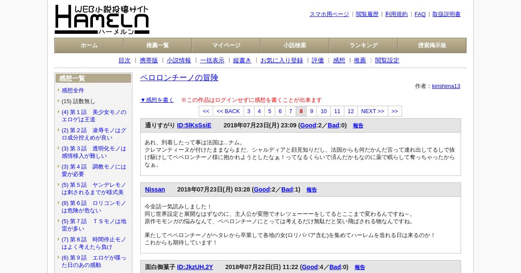
Task: Open the 評価 submenu link
Action: (318, 61)
